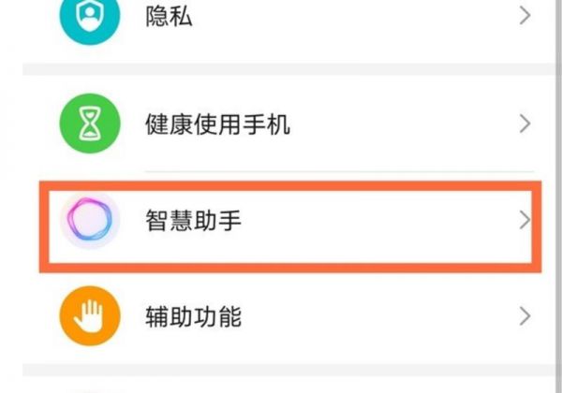
Task: Select the 智慧助手 text label
Action: [x=193, y=222]
